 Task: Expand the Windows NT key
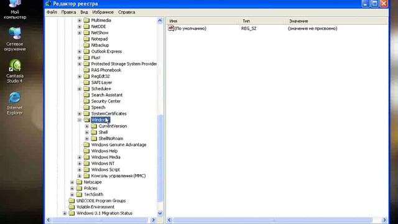coord(80,164)
